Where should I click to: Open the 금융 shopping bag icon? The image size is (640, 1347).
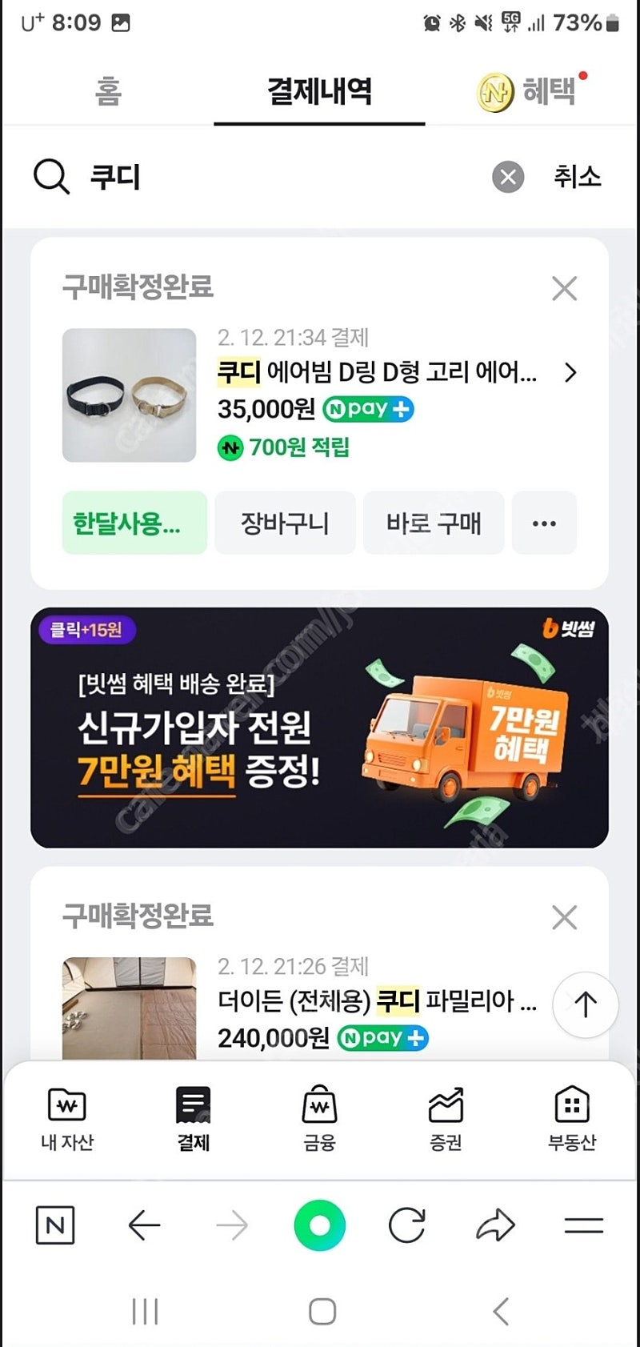319,1105
